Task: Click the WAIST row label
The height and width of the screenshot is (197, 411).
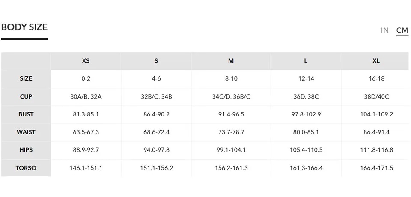Action: (26, 132)
